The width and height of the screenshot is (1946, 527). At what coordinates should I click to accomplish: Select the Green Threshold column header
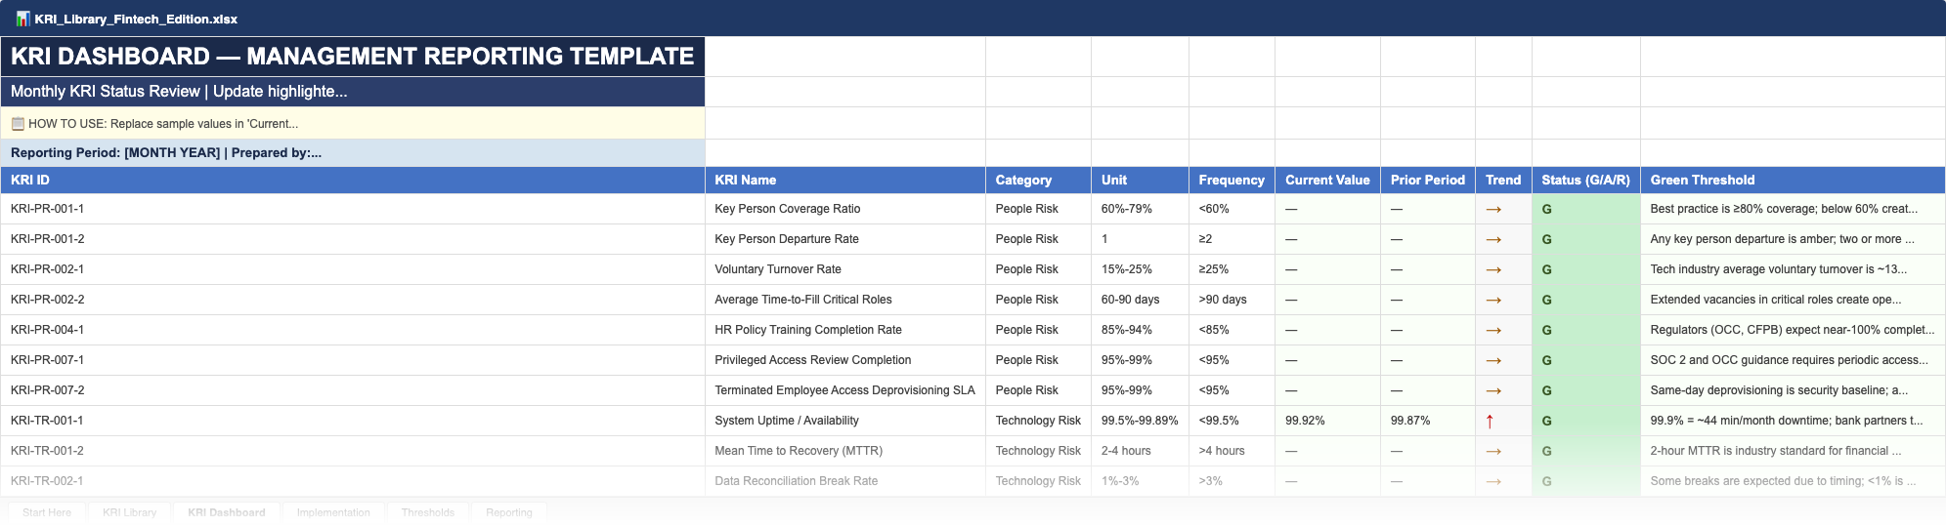click(1793, 180)
